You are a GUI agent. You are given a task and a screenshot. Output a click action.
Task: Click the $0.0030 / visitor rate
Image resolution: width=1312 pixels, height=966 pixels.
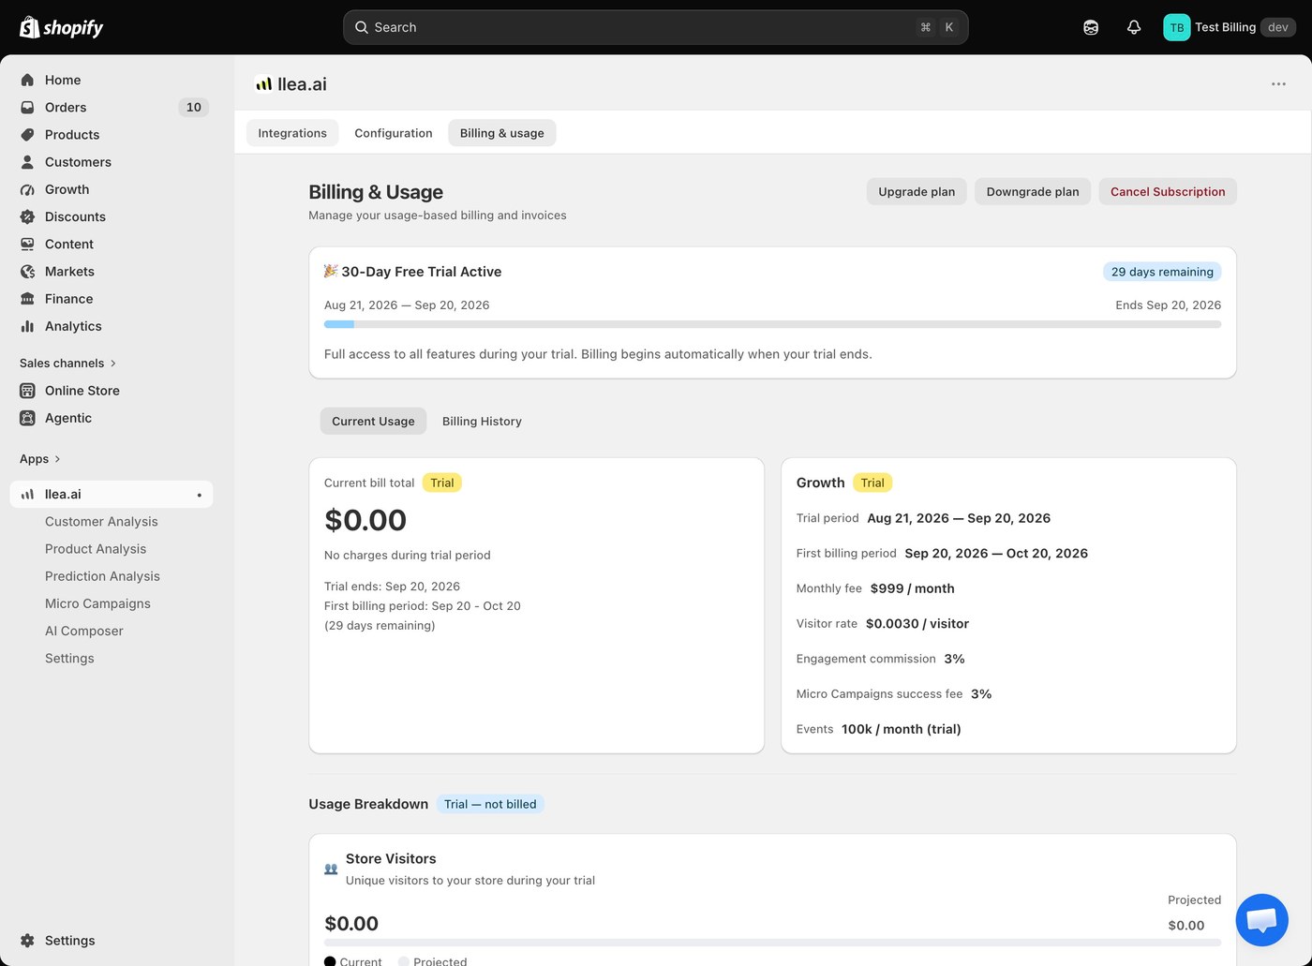click(917, 623)
